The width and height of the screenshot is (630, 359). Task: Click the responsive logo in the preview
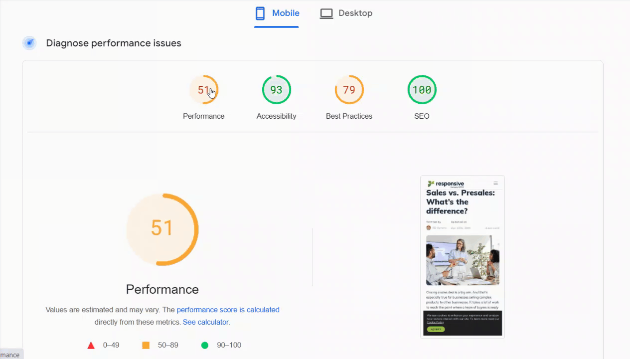[446, 184]
